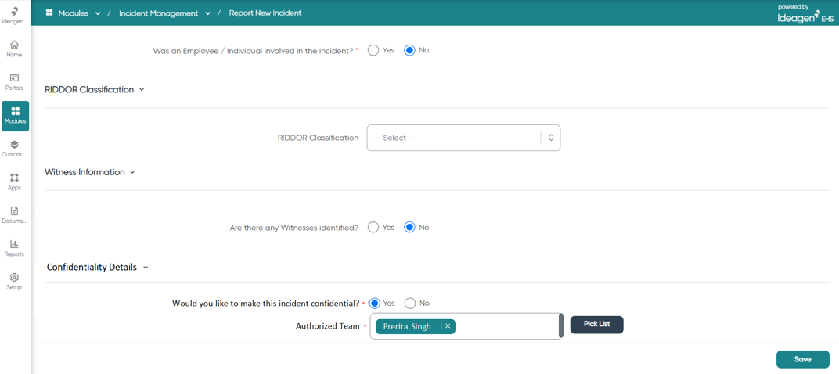Open the Custom sidebar icon
The height and width of the screenshot is (374, 839).
tap(15, 149)
